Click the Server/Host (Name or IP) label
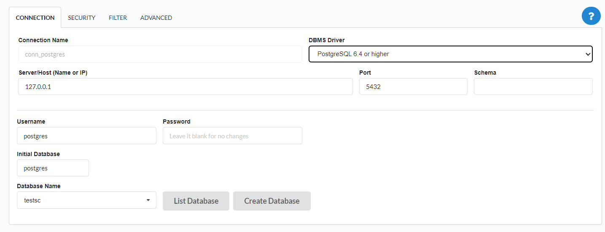The image size is (605, 232). [x=53, y=73]
